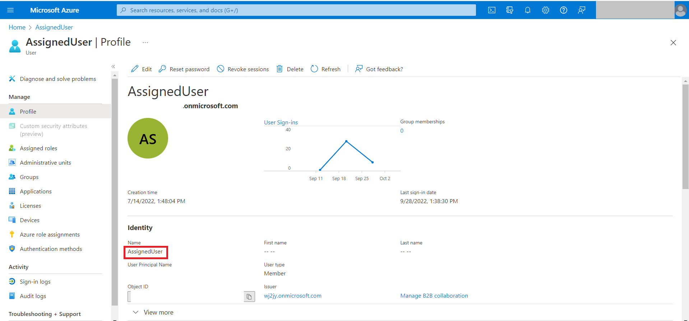Copy the Object ID to clipboard
Screen dimensions: 689x321
pos(249,297)
